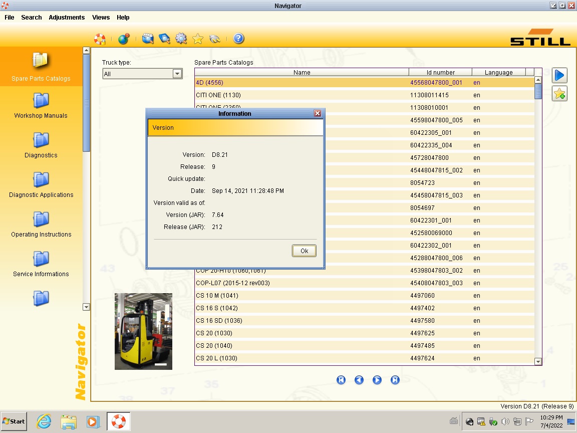
Task: Click the VMware tools tray icon
Action: [x=481, y=421]
